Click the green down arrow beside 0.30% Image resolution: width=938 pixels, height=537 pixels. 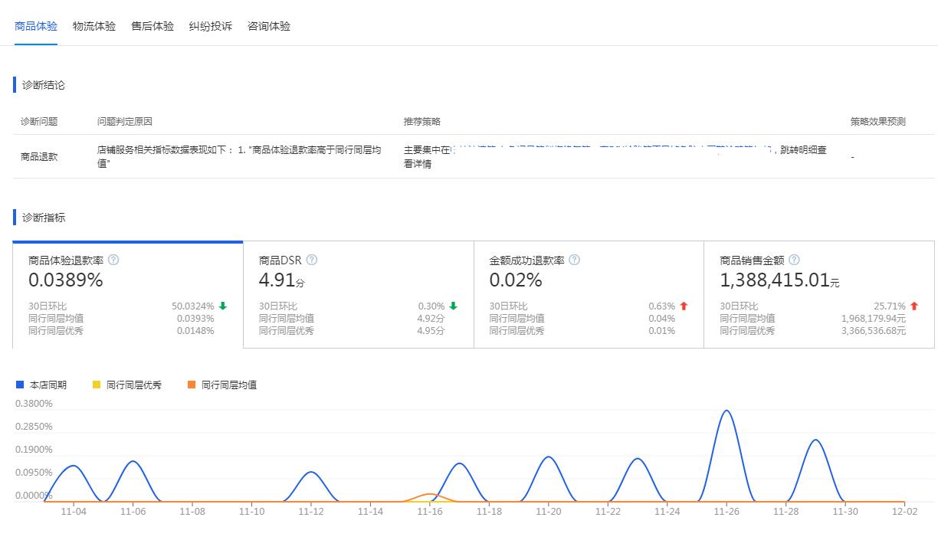click(451, 305)
